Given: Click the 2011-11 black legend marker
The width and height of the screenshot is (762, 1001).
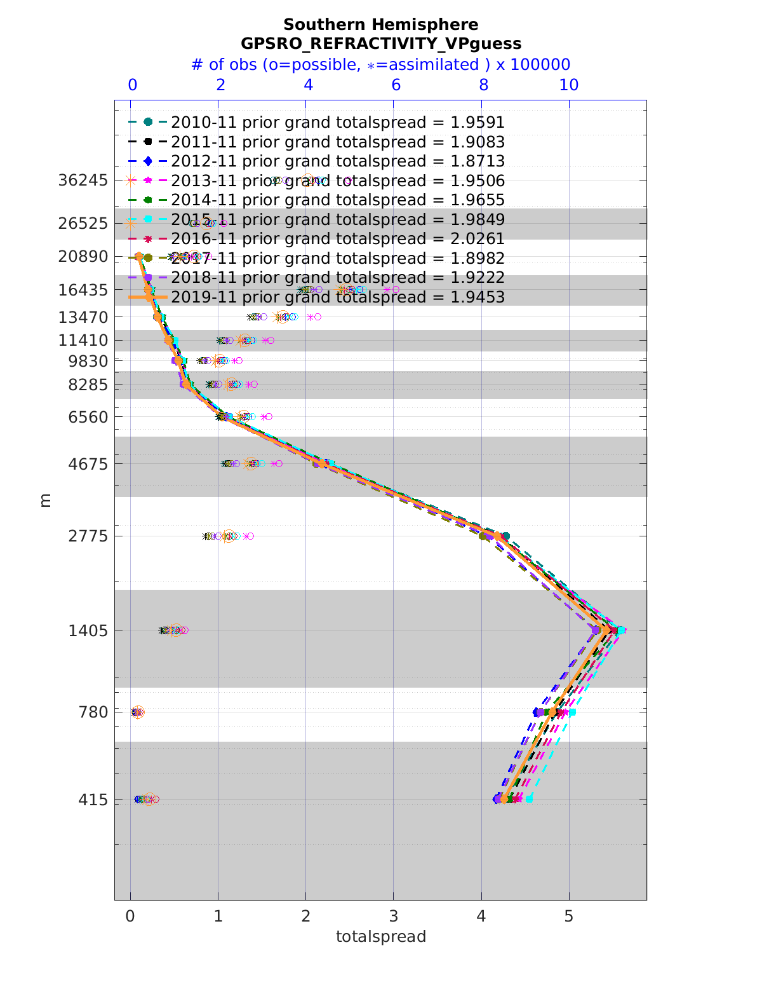Looking at the screenshot, I should pyautogui.click(x=147, y=142).
